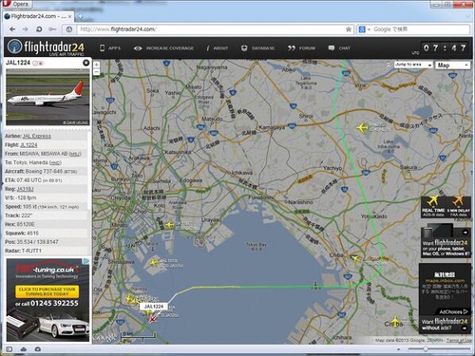This screenshot has height=356, width=475.
Task: Follow the JL1224 flight number link
Action: (x=28, y=145)
